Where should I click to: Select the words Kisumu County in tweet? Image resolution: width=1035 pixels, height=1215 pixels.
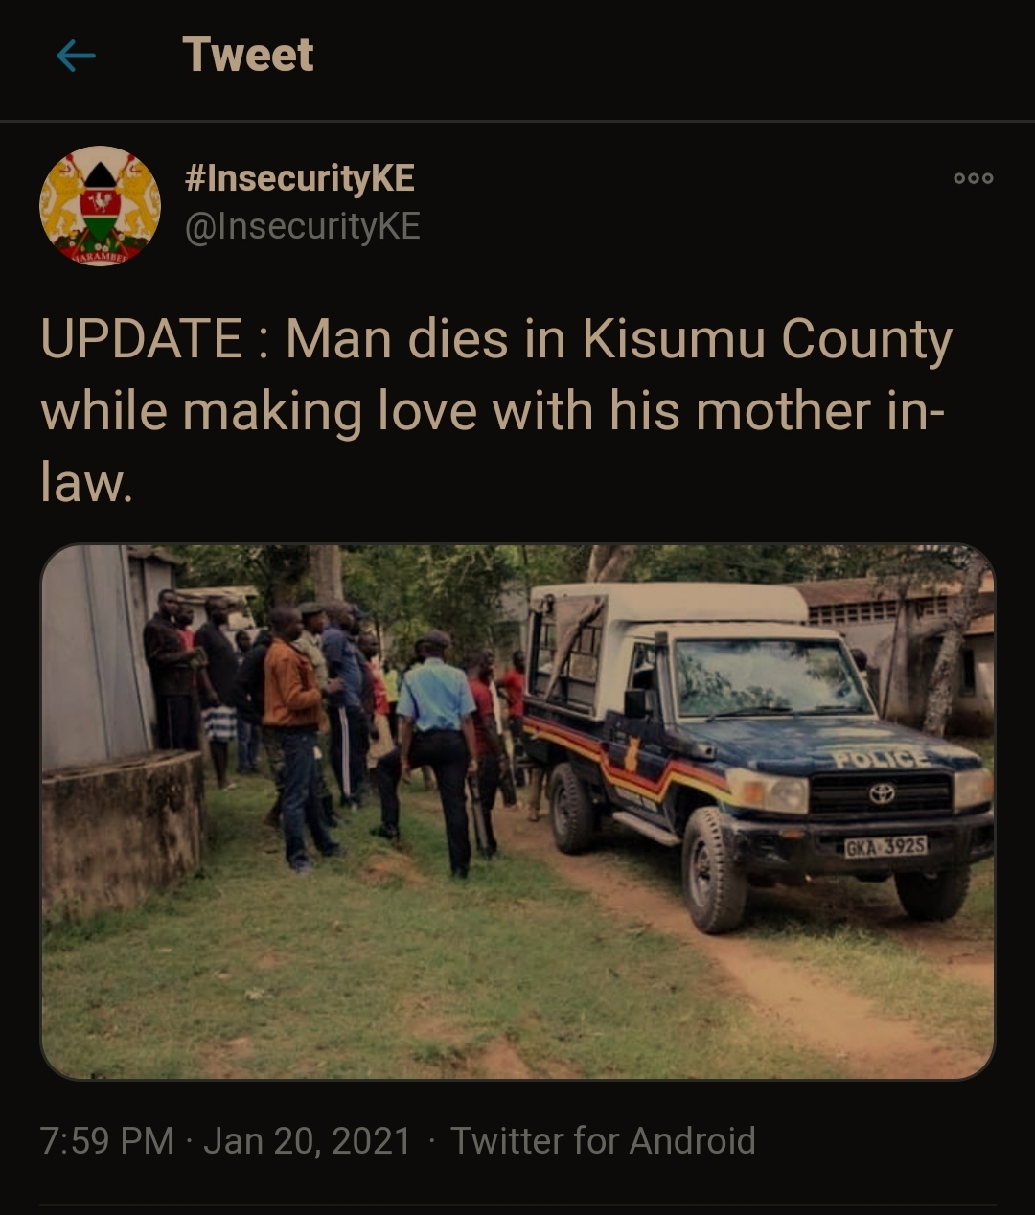click(x=768, y=339)
